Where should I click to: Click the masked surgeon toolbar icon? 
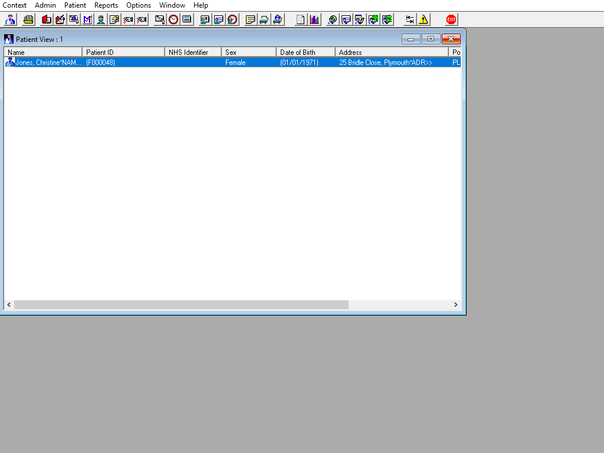pyautogui.click(x=101, y=19)
